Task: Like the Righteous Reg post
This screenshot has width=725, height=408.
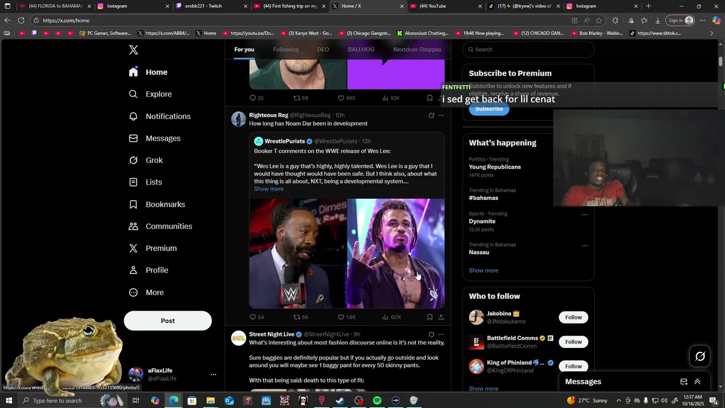Action: pyautogui.click(x=347, y=317)
